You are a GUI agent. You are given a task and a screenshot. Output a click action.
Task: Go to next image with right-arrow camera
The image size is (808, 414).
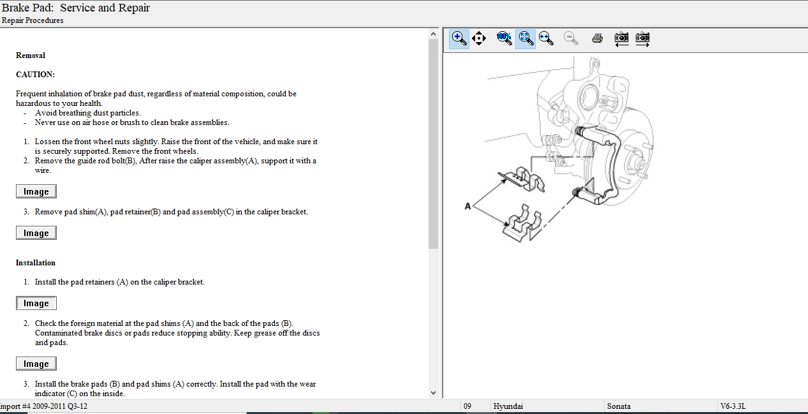[x=643, y=38]
